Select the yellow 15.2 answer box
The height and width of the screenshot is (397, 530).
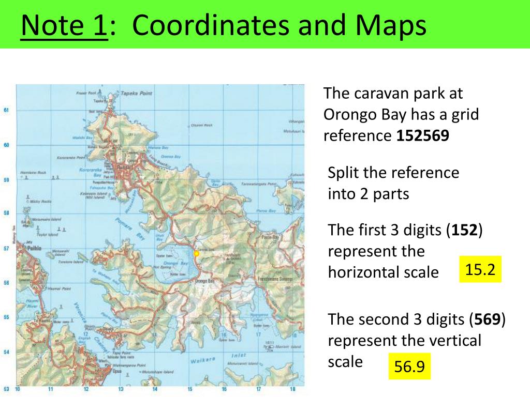click(480, 269)
